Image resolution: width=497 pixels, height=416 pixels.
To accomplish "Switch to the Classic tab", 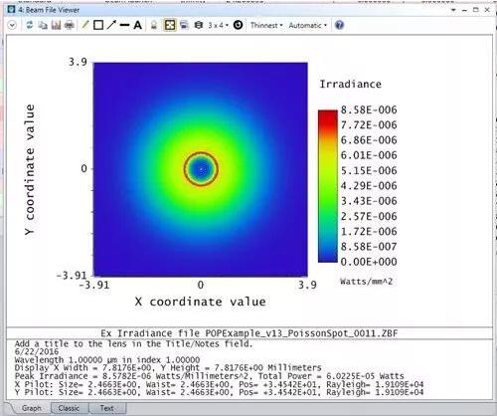I will point(69,408).
